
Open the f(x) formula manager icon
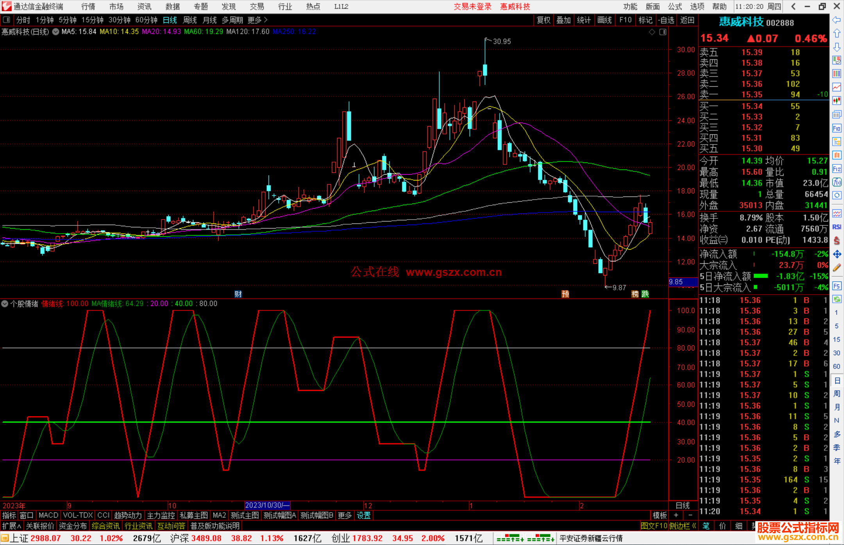(837, 182)
